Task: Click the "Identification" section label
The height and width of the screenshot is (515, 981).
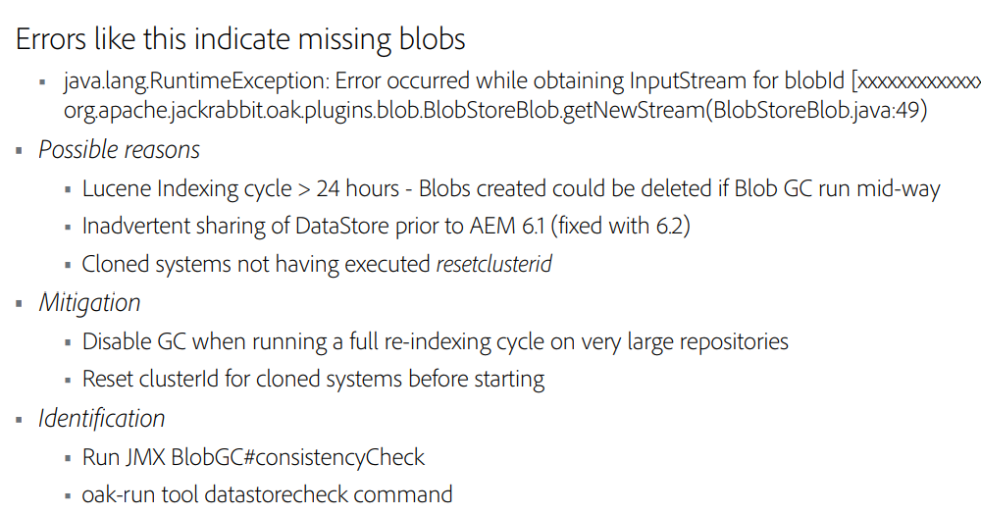Action: click(x=101, y=419)
